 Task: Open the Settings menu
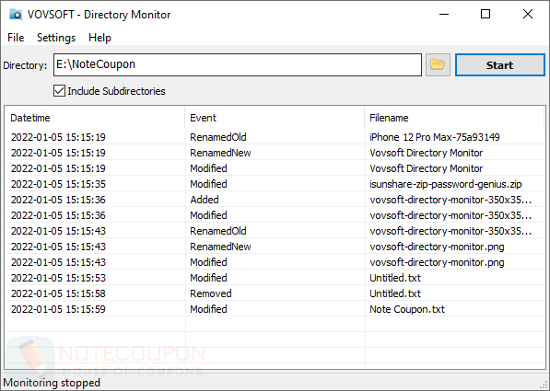(56, 38)
